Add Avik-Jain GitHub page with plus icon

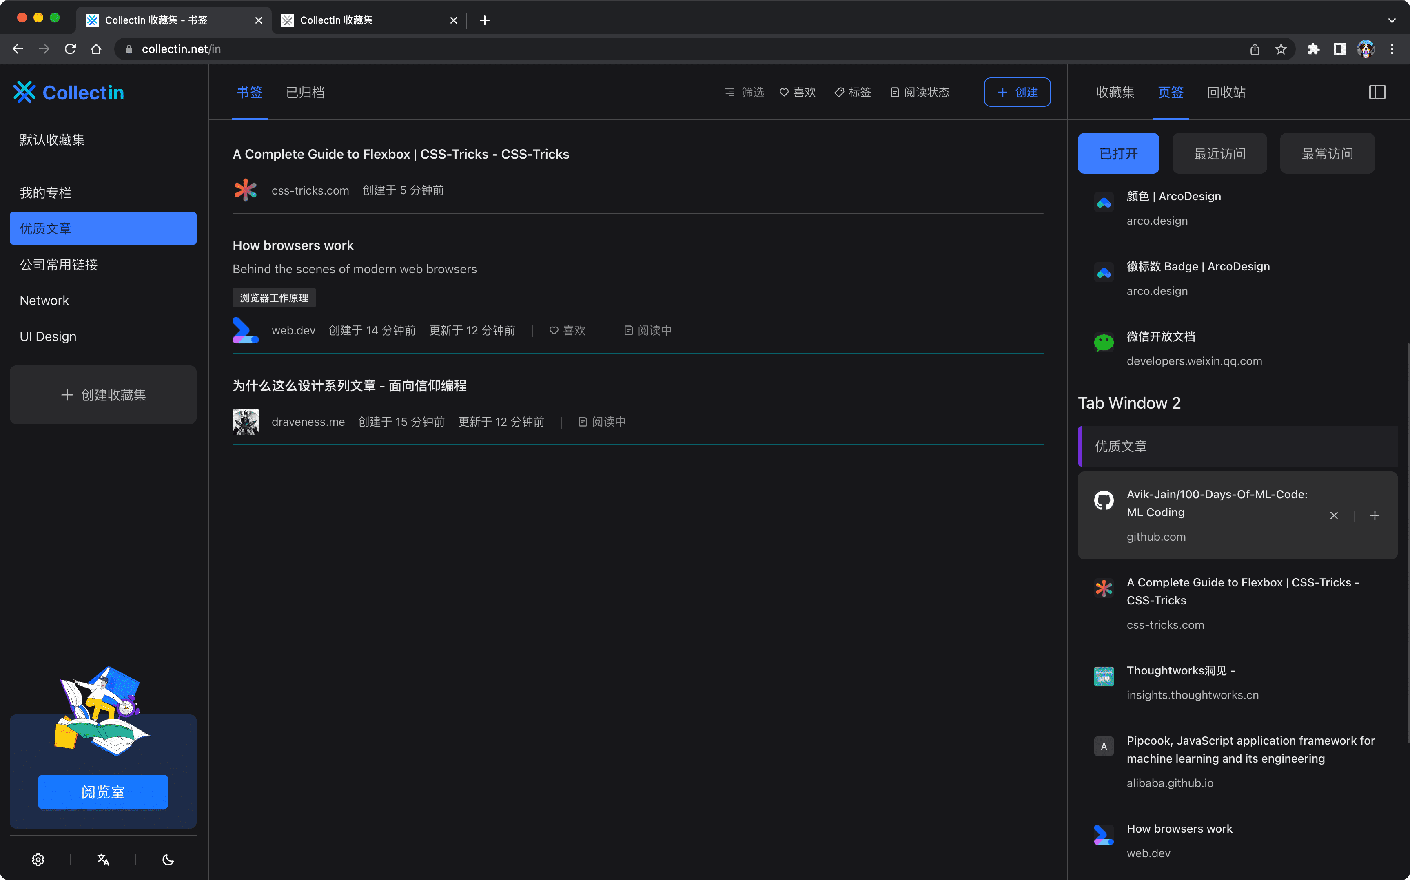[x=1375, y=516]
